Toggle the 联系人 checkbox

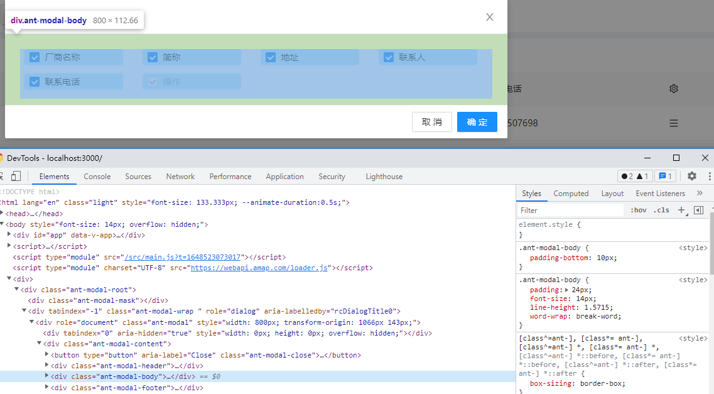(x=389, y=57)
